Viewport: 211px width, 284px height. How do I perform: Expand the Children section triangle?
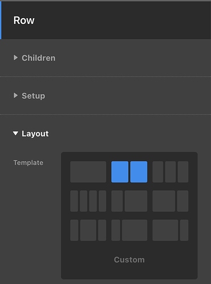click(16, 58)
